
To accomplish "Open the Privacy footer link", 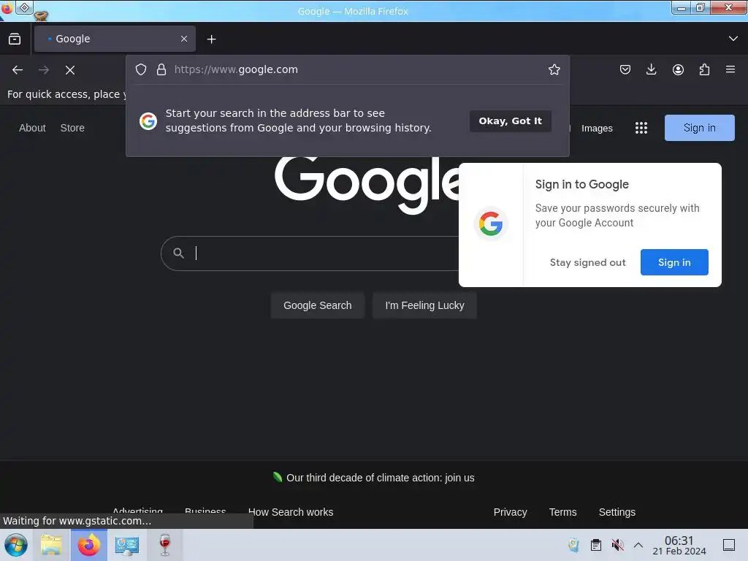I will (510, 512).
